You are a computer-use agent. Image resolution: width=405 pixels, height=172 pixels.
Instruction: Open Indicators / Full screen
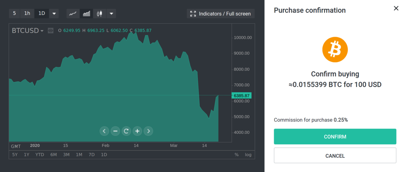click(x=221, y=13)
